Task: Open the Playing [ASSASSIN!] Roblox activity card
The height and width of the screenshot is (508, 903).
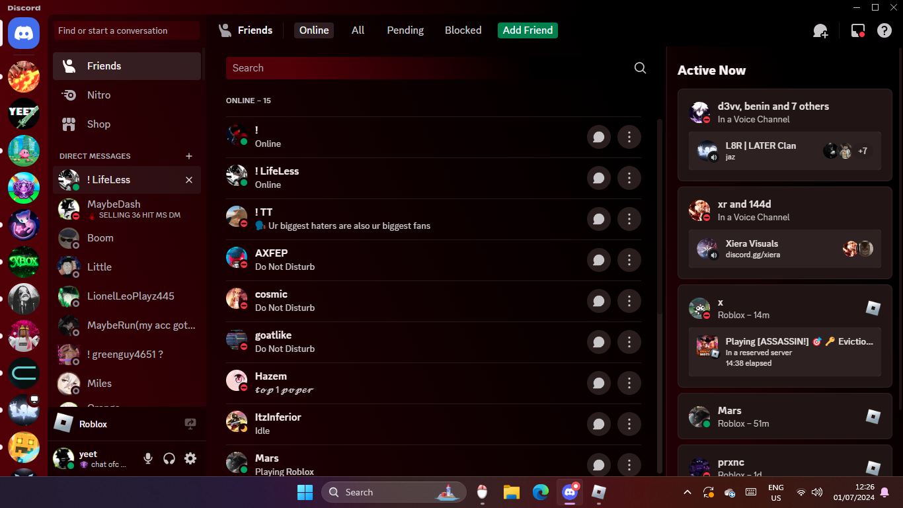Action: click(x=785, y=352)
